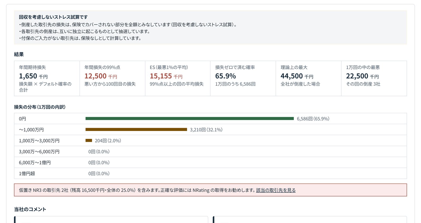The height and width of the screenshot is (223, 421).
Task: Click the red 12,500 千円 value
Action: (101, 76)
